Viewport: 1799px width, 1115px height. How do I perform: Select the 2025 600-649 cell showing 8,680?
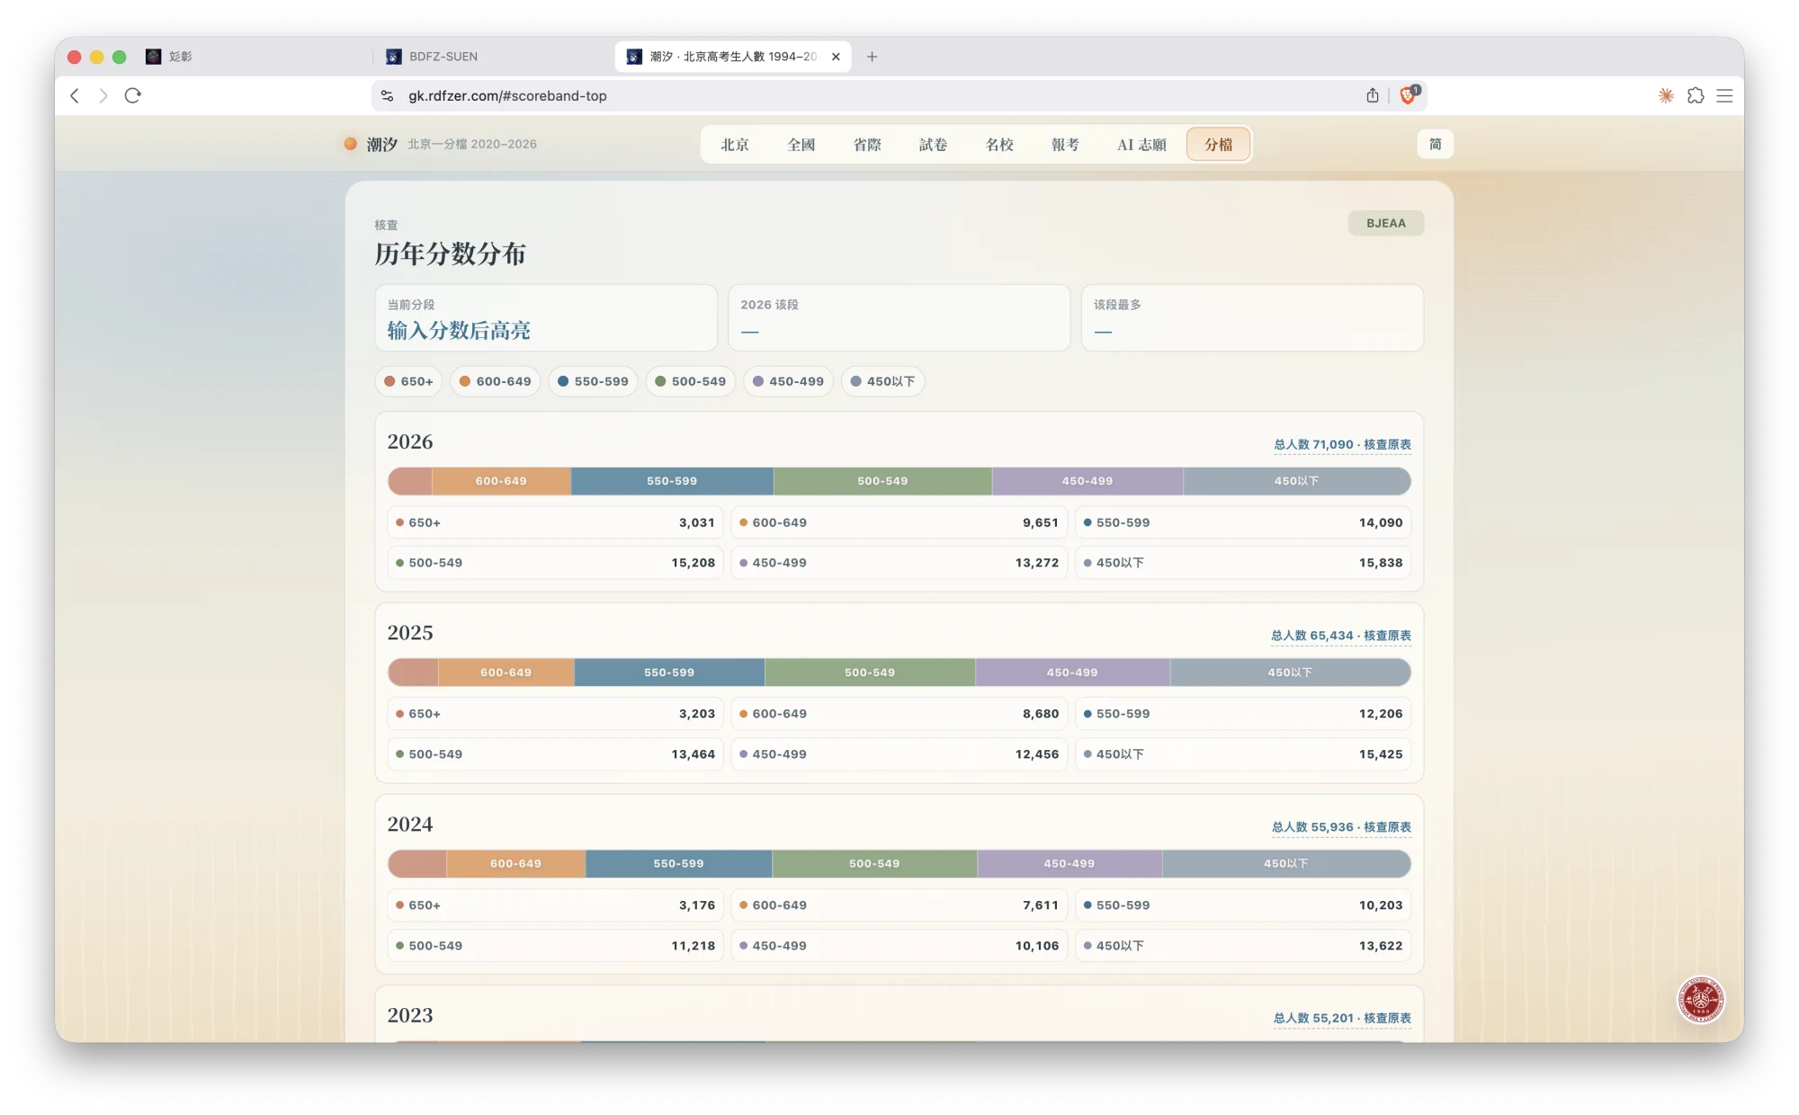tap(899, 714)
